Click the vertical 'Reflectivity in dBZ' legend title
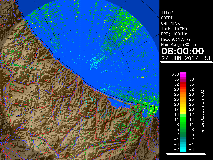Viewport: 213px width, 160px height. coord(202,112)
